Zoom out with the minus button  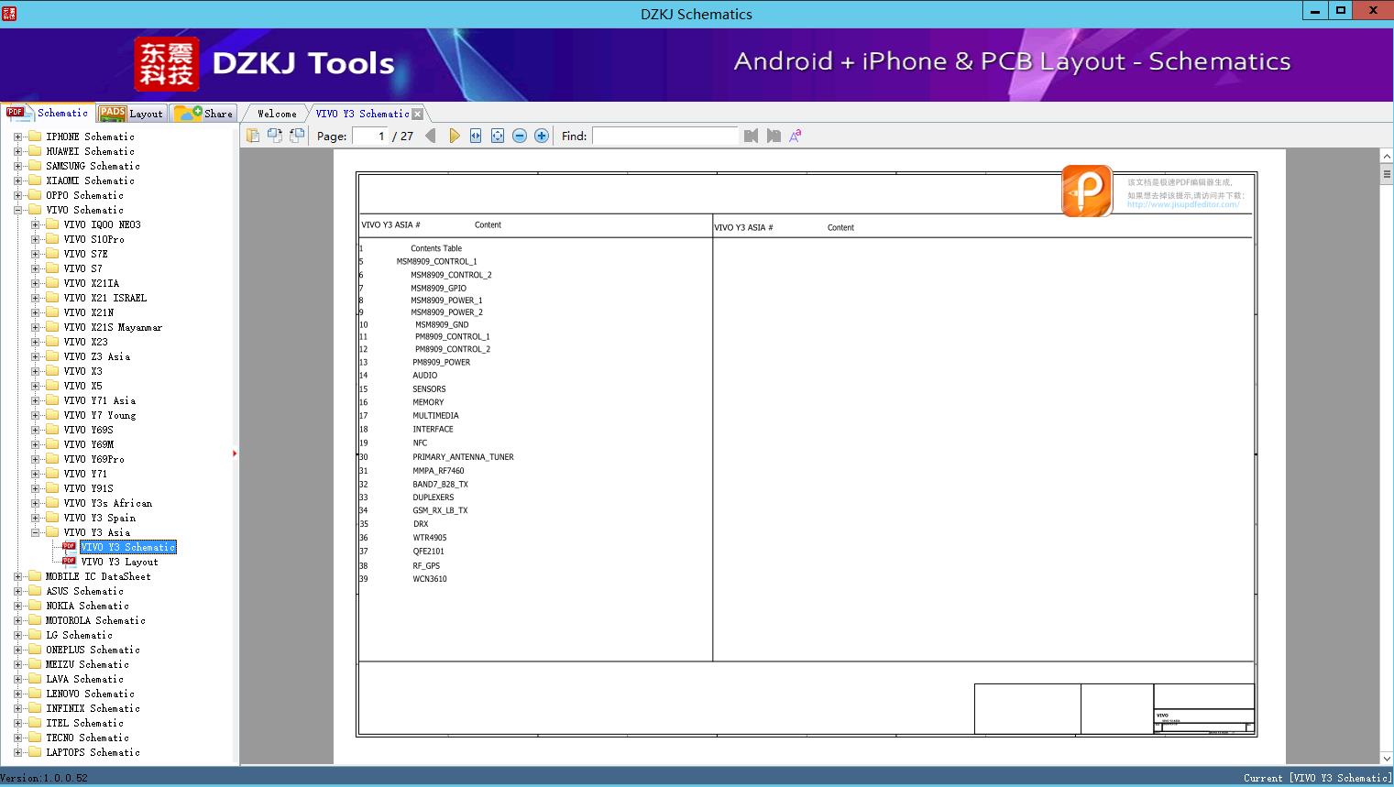tap(520, 136)
